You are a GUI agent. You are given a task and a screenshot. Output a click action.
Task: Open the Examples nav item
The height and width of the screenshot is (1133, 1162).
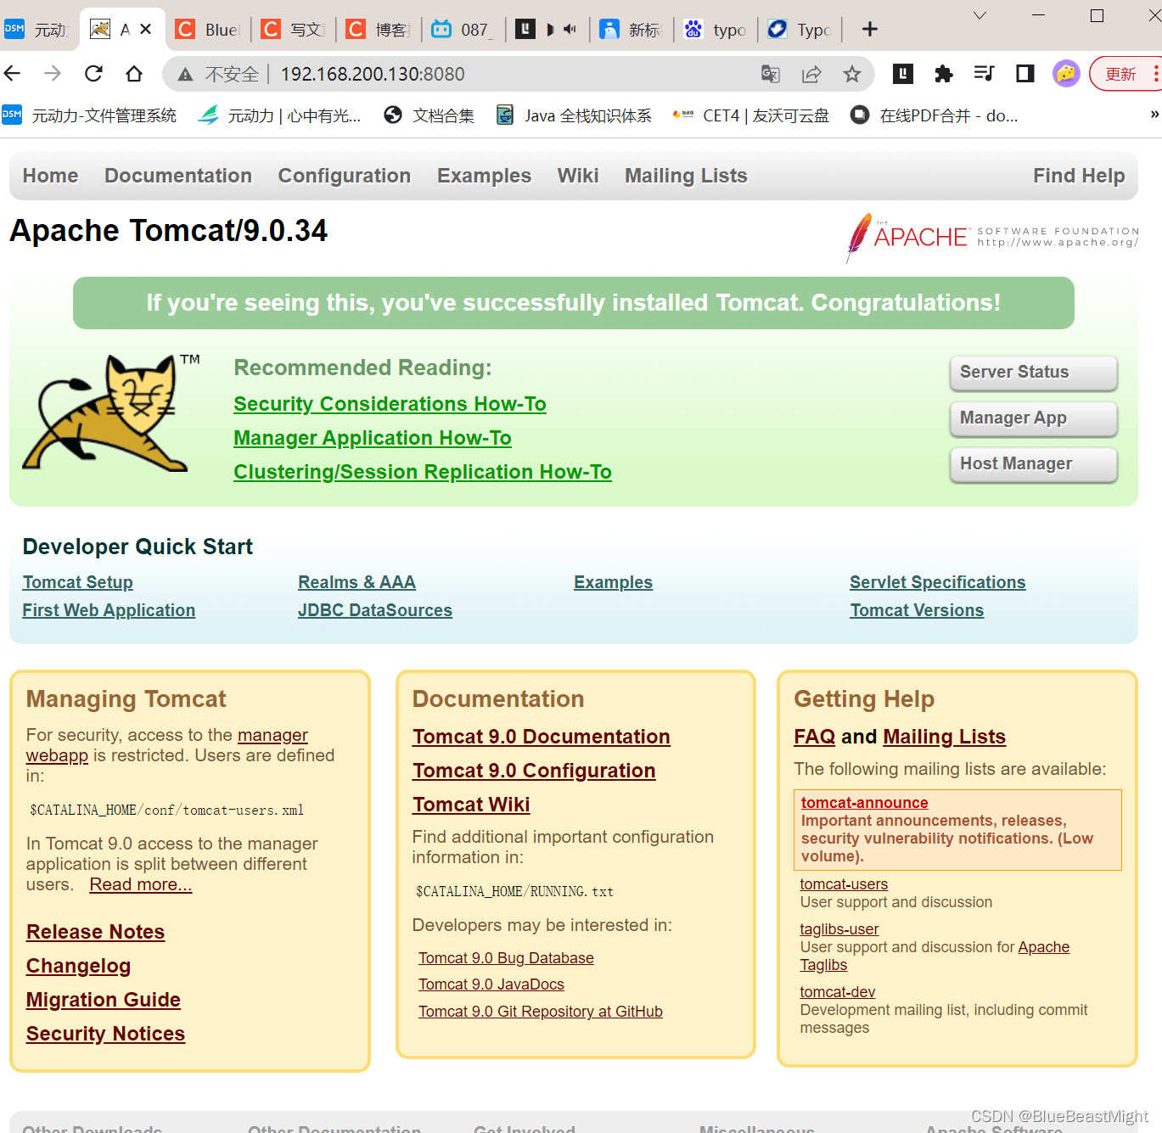[x=484, y=176]
